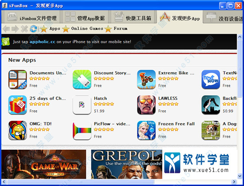Switch to 管理App数据 tab
This screenshot has height=186, width=244.
[85, 17]
